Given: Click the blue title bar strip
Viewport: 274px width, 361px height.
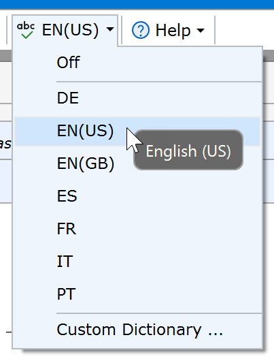Looking at the screenshot, I should (x=137, y=4).
